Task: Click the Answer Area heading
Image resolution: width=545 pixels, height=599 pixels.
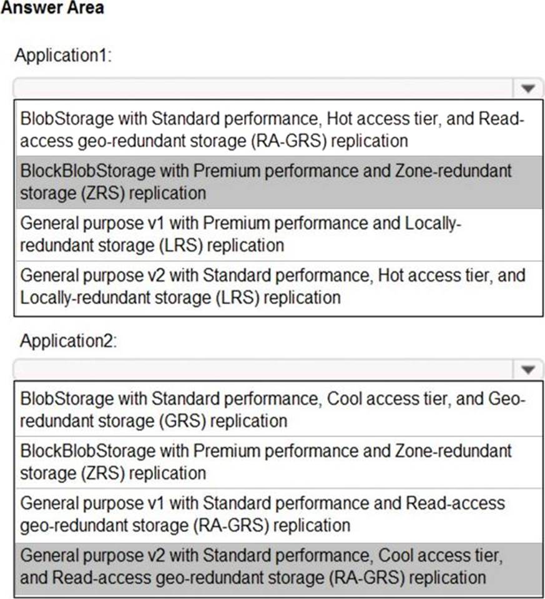Action: point(52,8)
